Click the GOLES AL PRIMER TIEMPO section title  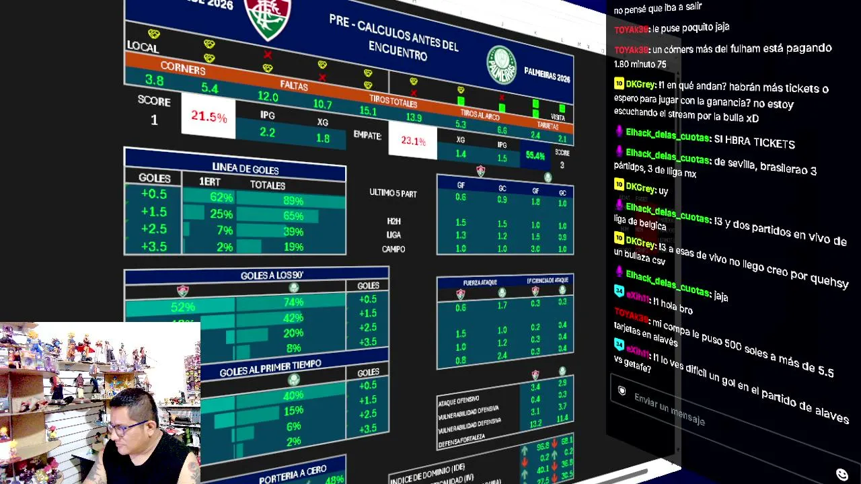pos(270,368)
